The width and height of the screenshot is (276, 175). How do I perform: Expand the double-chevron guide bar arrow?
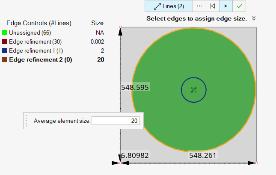point(254,18)
